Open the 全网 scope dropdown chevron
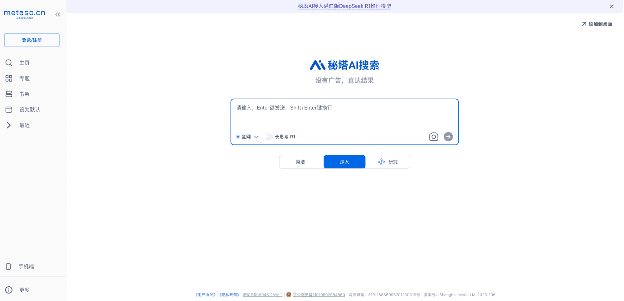 click(x=256, y=137)
